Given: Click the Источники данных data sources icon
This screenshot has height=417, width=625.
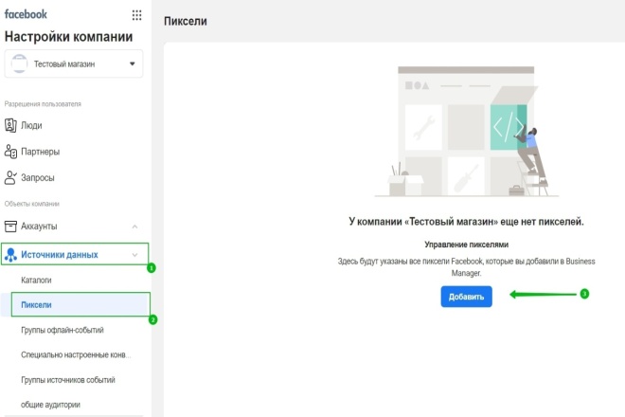Looking at the screenshot, I should pyautogui.click(x=10, y=255).
